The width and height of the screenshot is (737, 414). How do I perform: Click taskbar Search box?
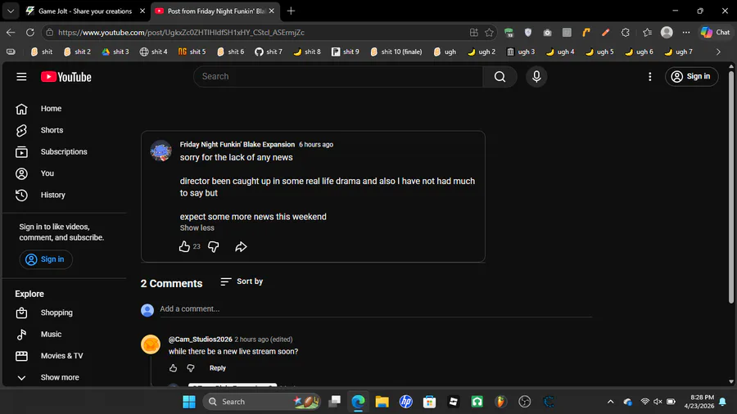(262, 402)
